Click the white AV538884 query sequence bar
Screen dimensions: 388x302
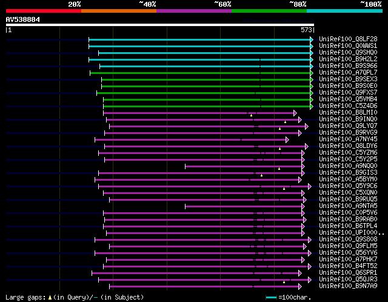click(160, 25)
